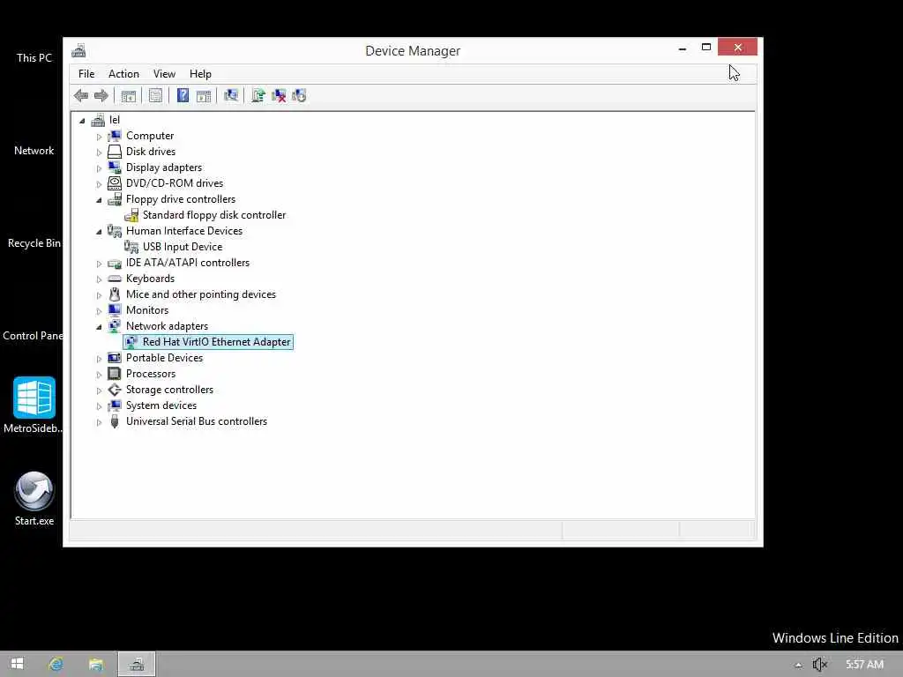Expand IDE ATA/ATAPI controllers category
This screenshot has height=677, width=903.
point(99,264)
